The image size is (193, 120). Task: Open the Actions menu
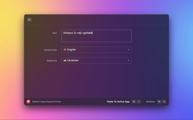coord(150,102)
